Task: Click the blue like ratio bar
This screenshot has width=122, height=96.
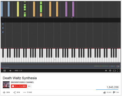Action: 107,89
